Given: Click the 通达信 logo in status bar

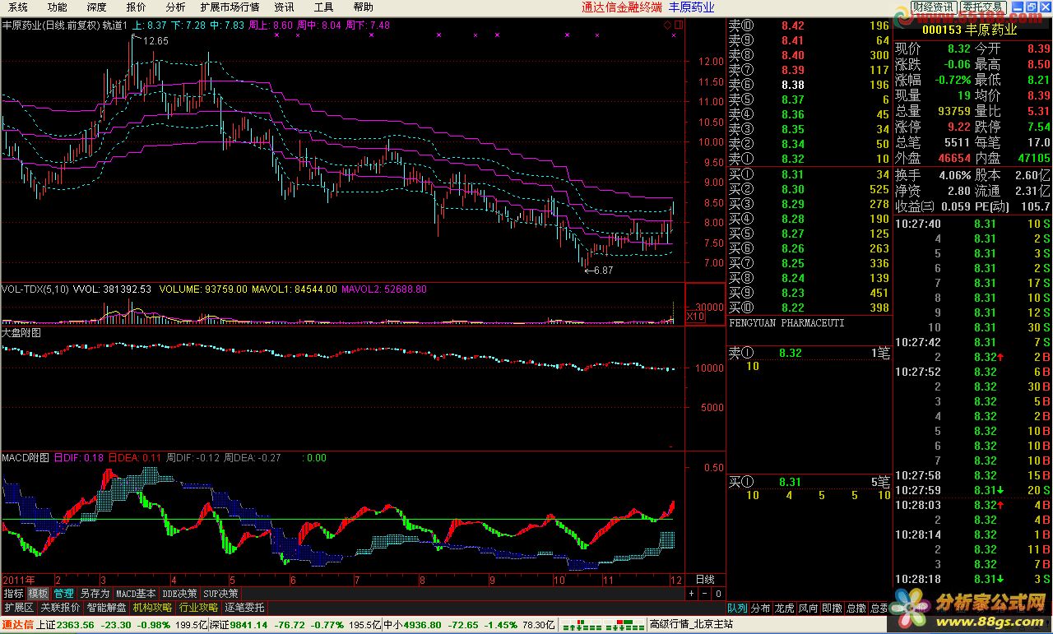Looking at the screenshot, I should (x=17, y=625).
